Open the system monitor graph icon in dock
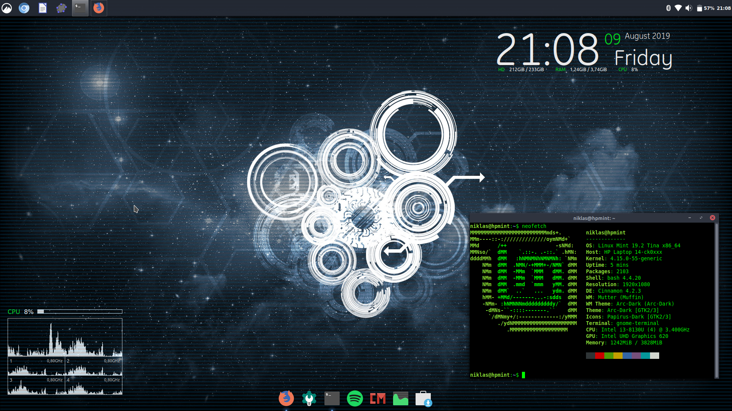 [400, 398]
